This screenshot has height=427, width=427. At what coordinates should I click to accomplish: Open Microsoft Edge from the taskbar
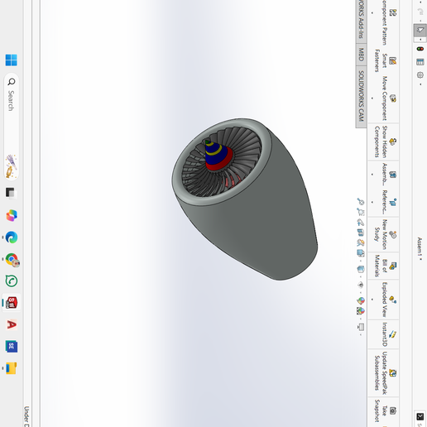point(12,237)
